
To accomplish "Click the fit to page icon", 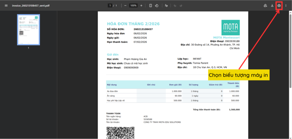I will (151, 6).
